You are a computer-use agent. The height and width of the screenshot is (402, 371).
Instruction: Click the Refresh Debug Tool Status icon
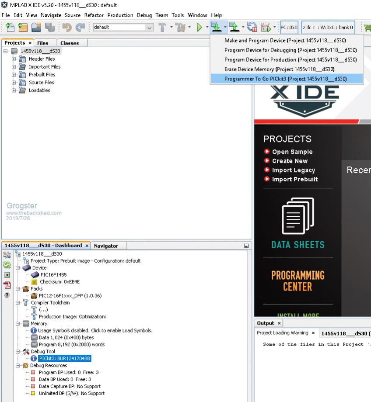point(7,265)
